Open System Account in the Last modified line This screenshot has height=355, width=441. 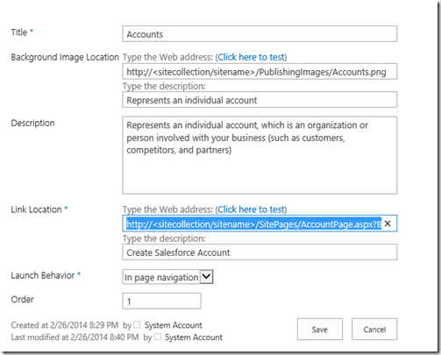pos(194,337)
